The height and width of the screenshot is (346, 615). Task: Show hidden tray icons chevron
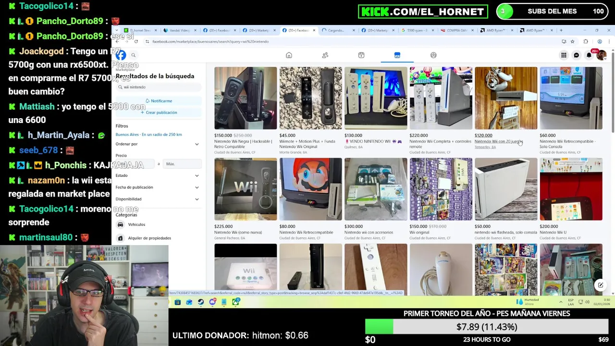(x=560, y=302)
